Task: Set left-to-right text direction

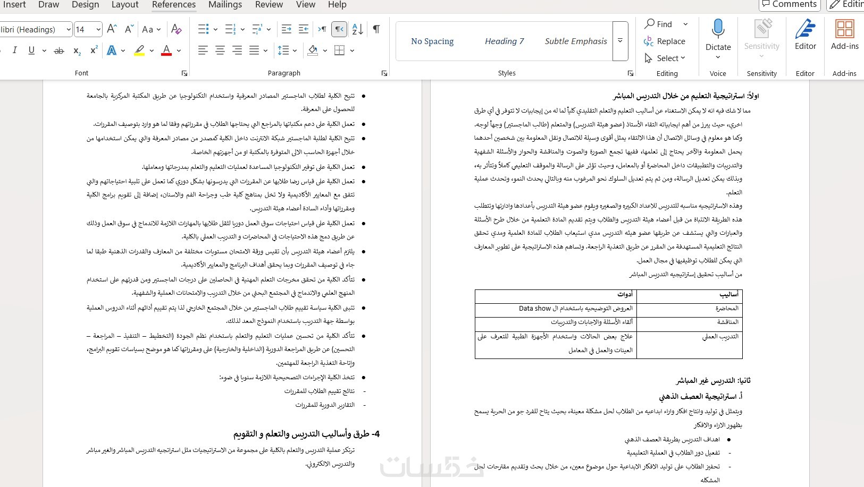Action: point(322,29)
